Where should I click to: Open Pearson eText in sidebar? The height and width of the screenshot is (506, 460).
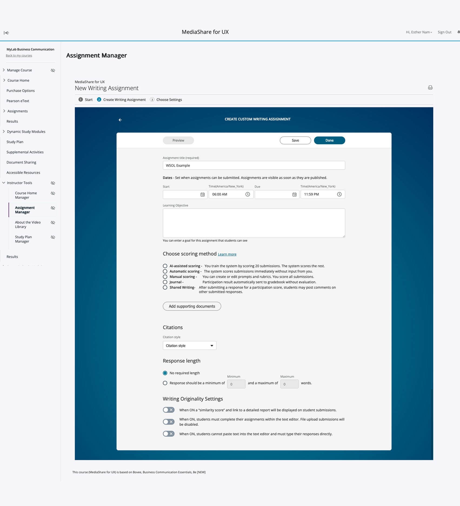click(x=18, y=101)
